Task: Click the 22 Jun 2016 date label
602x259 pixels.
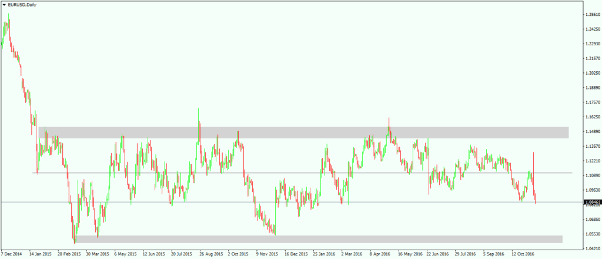Action: click(437, 254)
